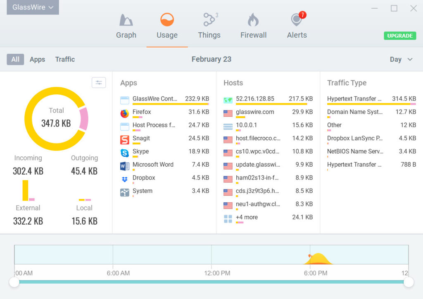Image resolution: width=423 pixels, height=299 pixels.
Task: Click the Outgoing 45.4 KB value
Action: 84,171
